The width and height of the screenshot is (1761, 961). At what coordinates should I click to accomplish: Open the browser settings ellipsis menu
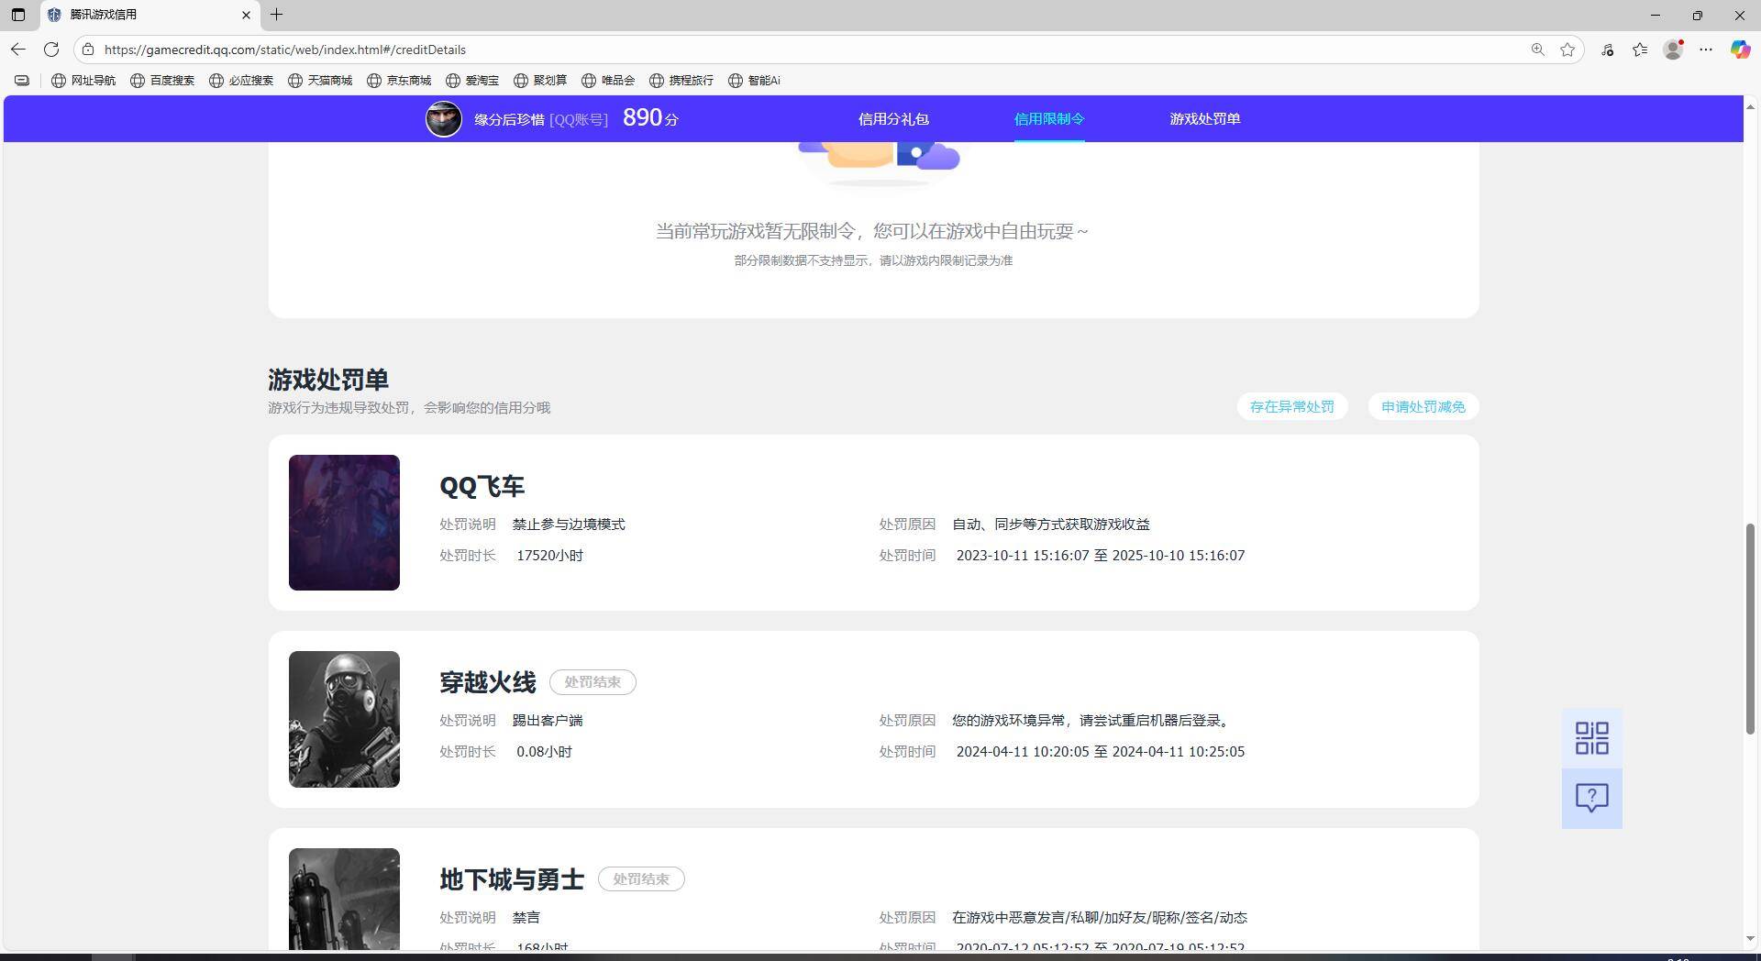pos(1706,50)
